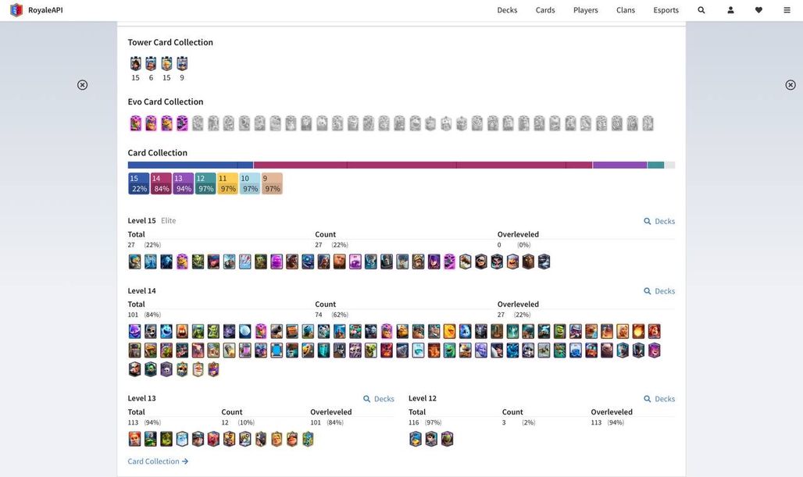Image resolution: width=803 pixels, height=477 pixels.
Task: Open the Decks menu in the top navigation
Action: tap(507, 10)
